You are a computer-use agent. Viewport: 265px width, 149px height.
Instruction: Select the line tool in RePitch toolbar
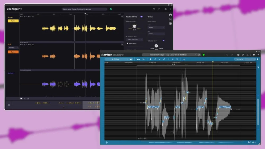pos(168,59)
